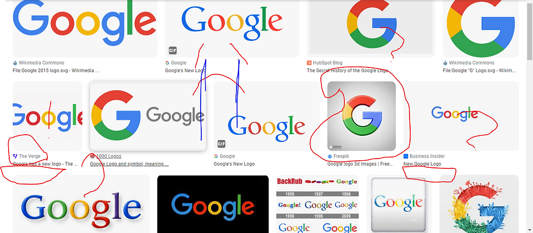This screenshot has height=233, width=533.
Task: Open the Business Insider small Google logo thumbnail
Action: [461, 116]
